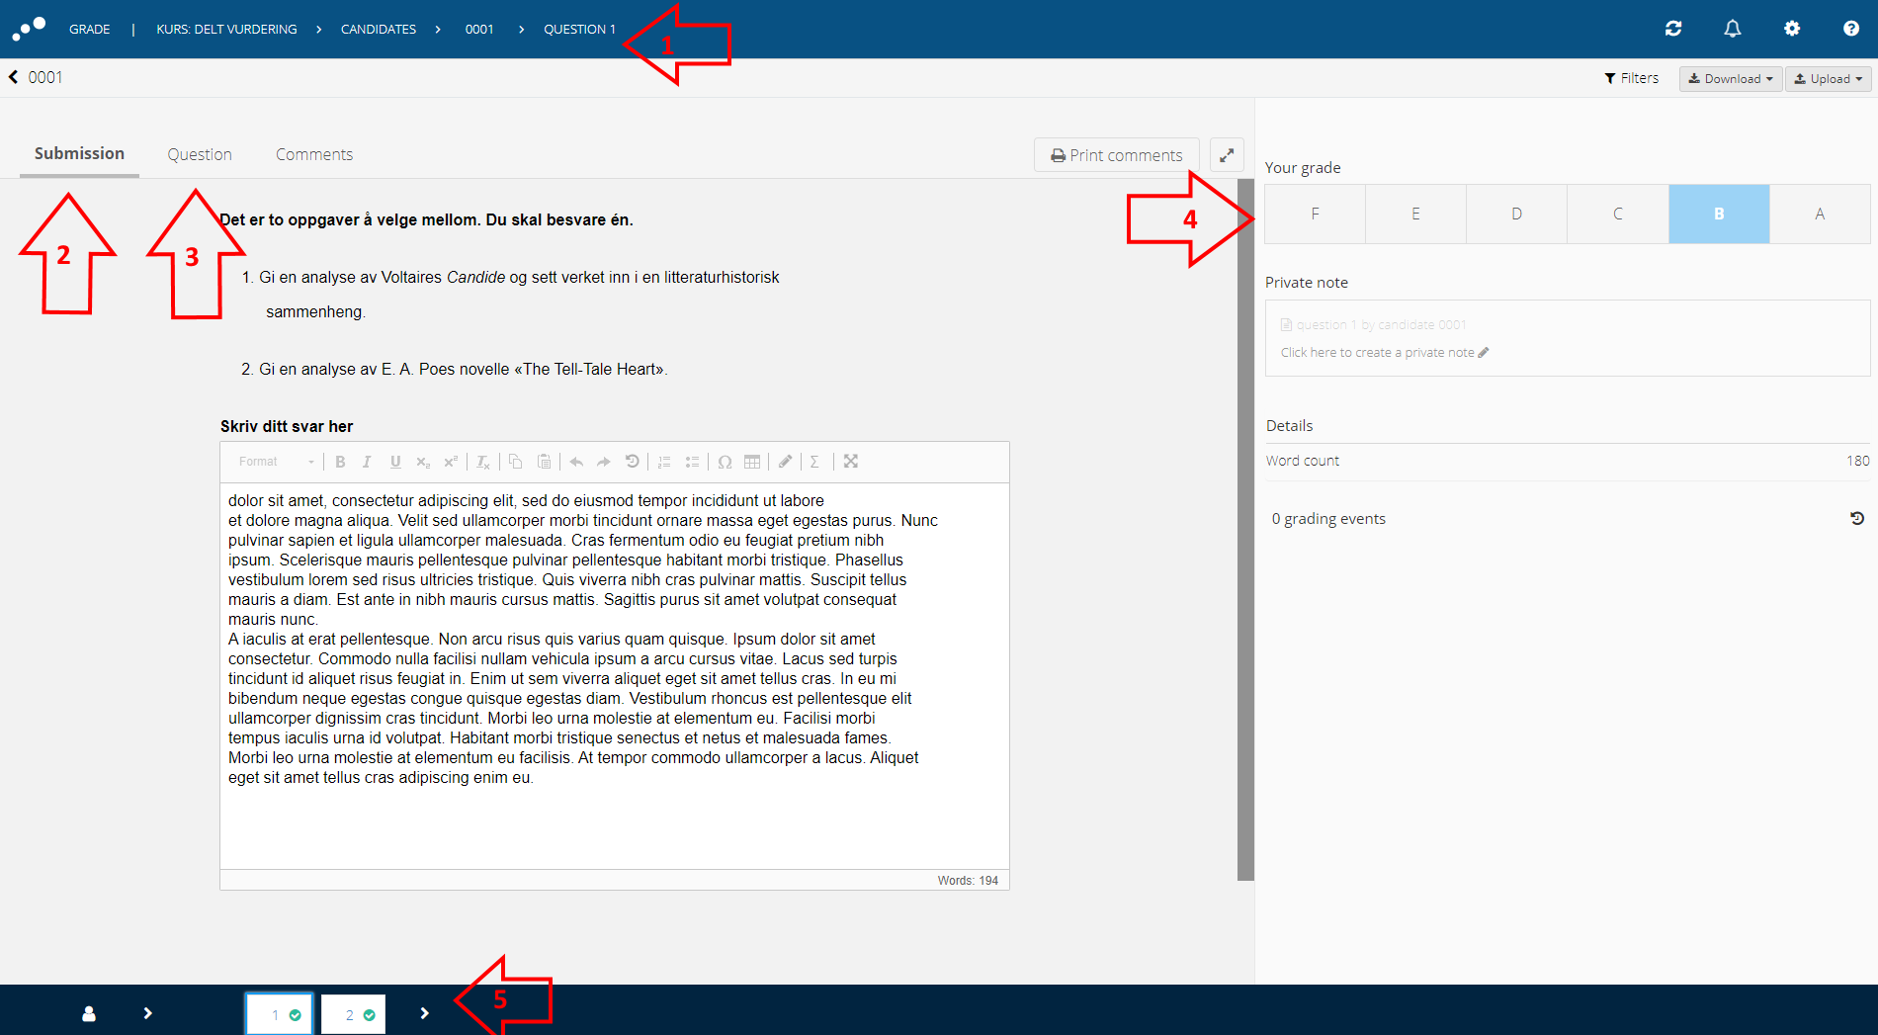Open the settings gear in top bar
Screen dimensions: 1878x1035
point(1792,29)
